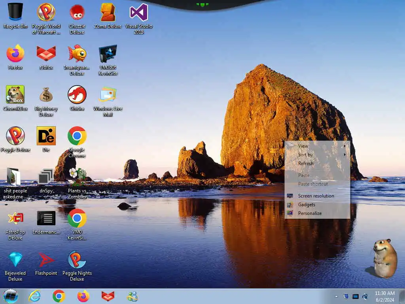Open Windows Live Messenger taskbar icon
405x304 pixels.
(132, 296)
